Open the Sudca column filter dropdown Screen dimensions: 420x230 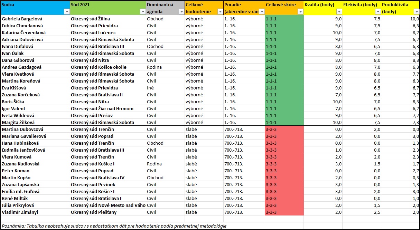67,12
